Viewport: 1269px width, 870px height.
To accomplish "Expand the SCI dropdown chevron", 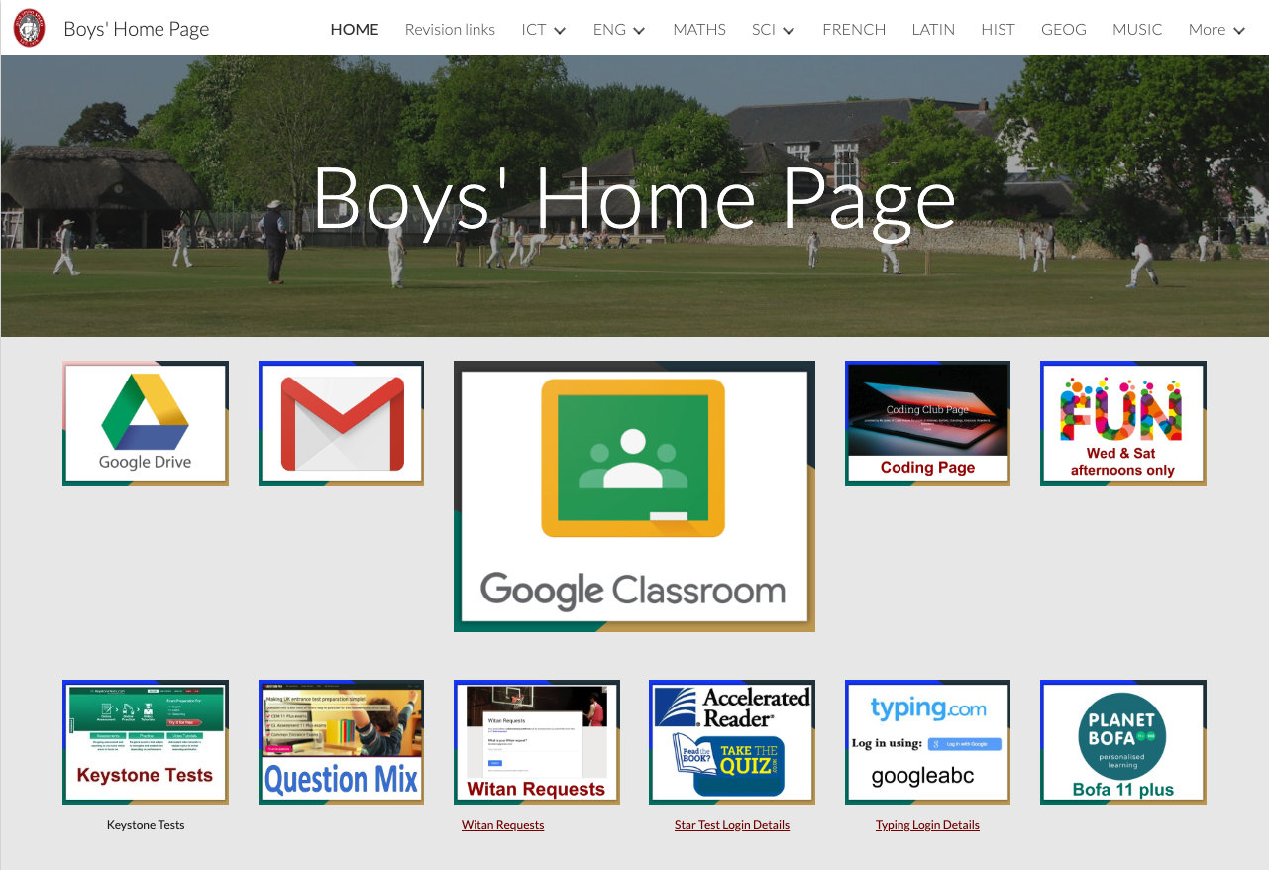I will 789,30.
